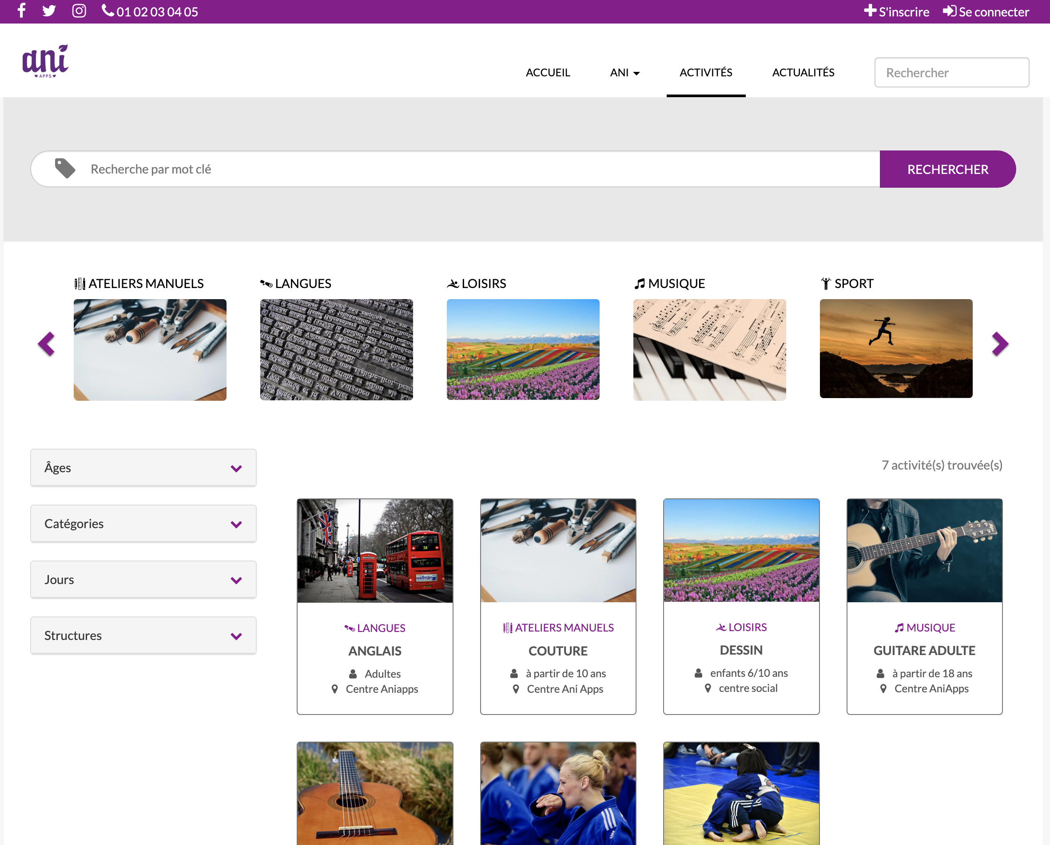Go to the ACCUEIL menu item
Image resolution: width=1050 pixels, height=845 pixels.
(x=548, y=72)
